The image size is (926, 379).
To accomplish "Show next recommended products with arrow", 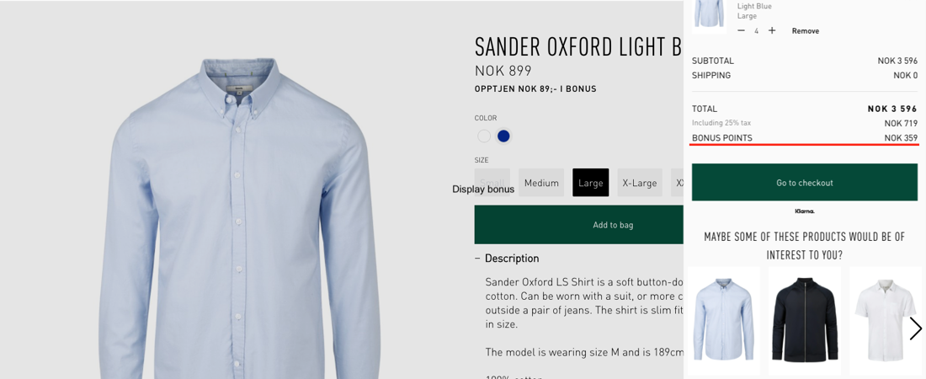I will click(x=915, y=328).
